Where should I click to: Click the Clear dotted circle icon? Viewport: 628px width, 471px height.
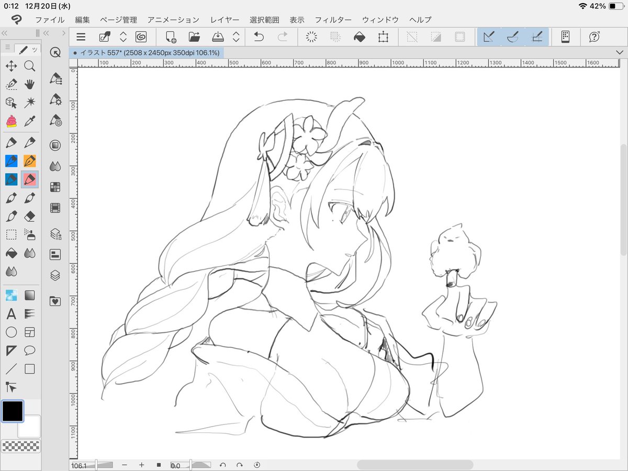tap(311, 37)
